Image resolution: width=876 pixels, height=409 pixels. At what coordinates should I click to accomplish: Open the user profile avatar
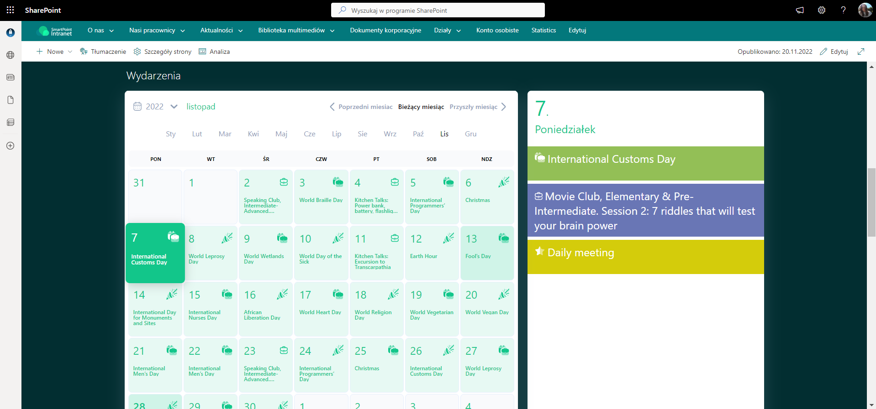(x=865, y=10)
